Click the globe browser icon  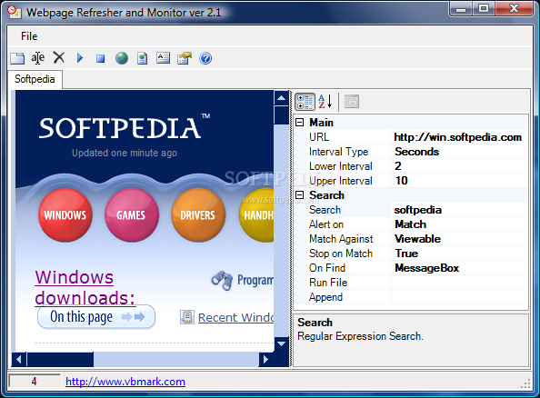click(x=122, y=58)
